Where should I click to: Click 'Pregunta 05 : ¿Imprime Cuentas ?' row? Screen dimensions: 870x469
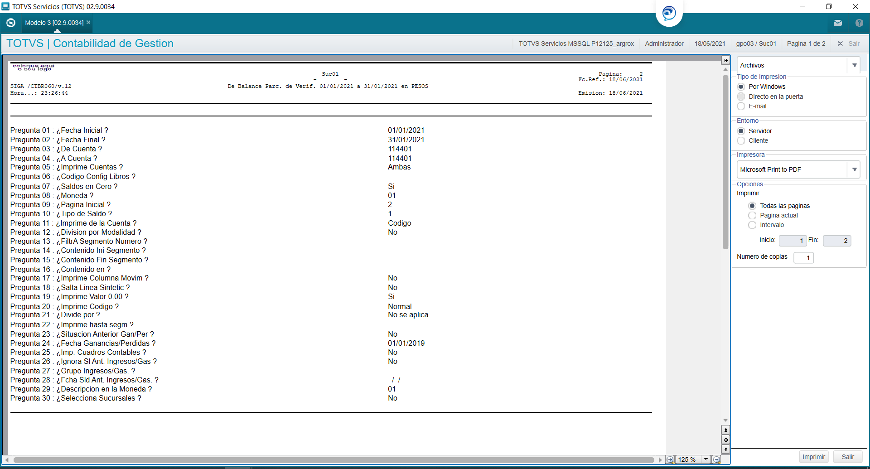pos(67,167)
